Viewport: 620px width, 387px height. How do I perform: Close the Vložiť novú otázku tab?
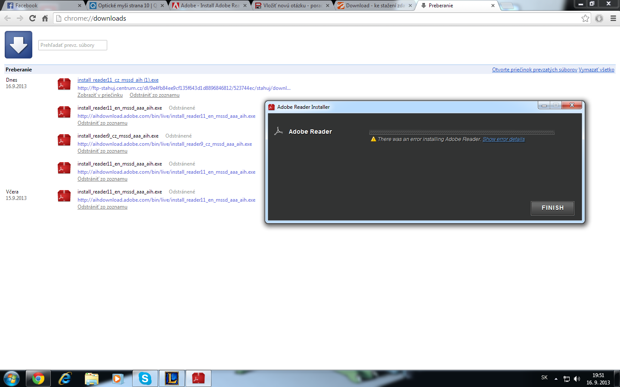click(x=328, y=6)
